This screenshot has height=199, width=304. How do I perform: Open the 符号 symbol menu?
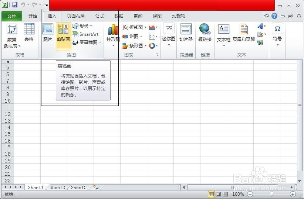[x=277, y=34]
